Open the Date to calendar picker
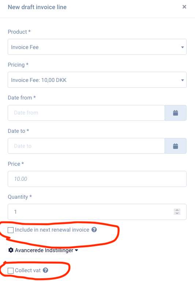 [176, 146]
